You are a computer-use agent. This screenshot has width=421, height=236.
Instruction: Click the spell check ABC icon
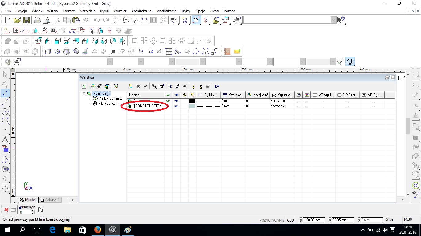[174, 20]
